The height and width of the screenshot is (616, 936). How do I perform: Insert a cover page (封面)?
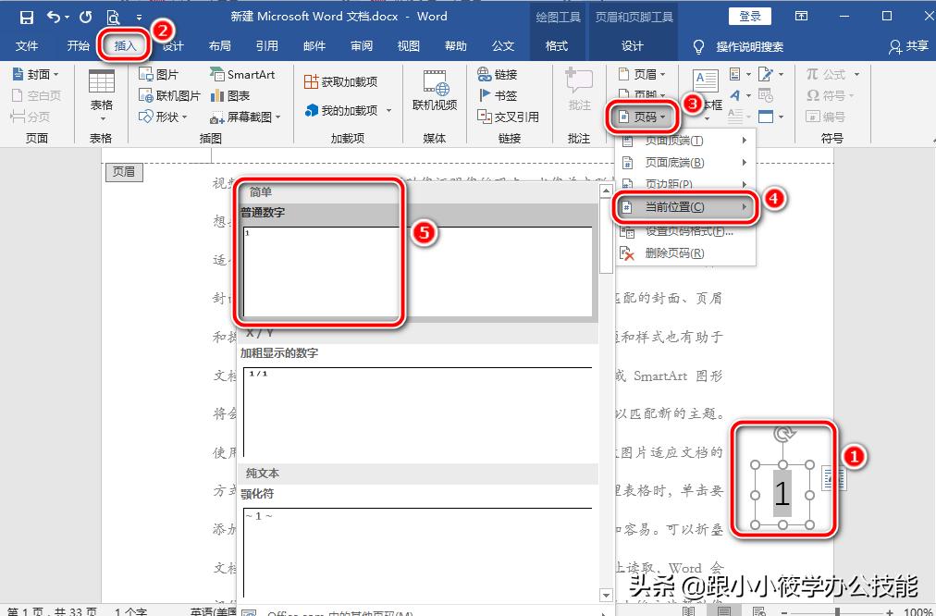pos(35,73)
